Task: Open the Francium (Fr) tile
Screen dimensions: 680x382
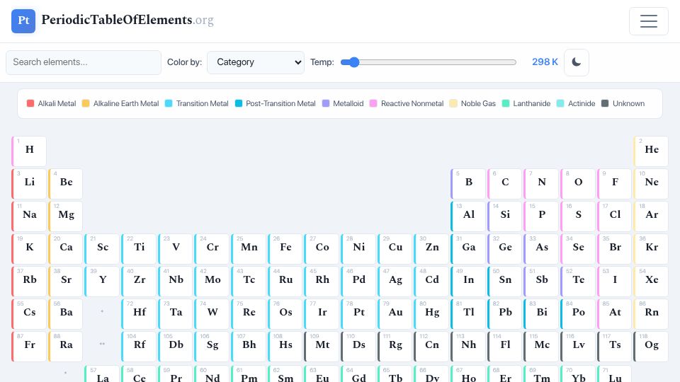Action: 28,347
